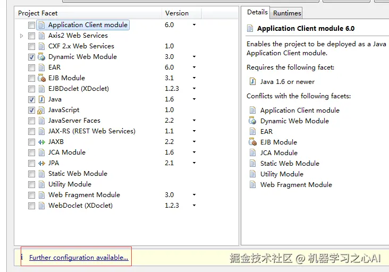
Task: Click the JCA Module version 1.6 cell
Action: pos(170,152)
